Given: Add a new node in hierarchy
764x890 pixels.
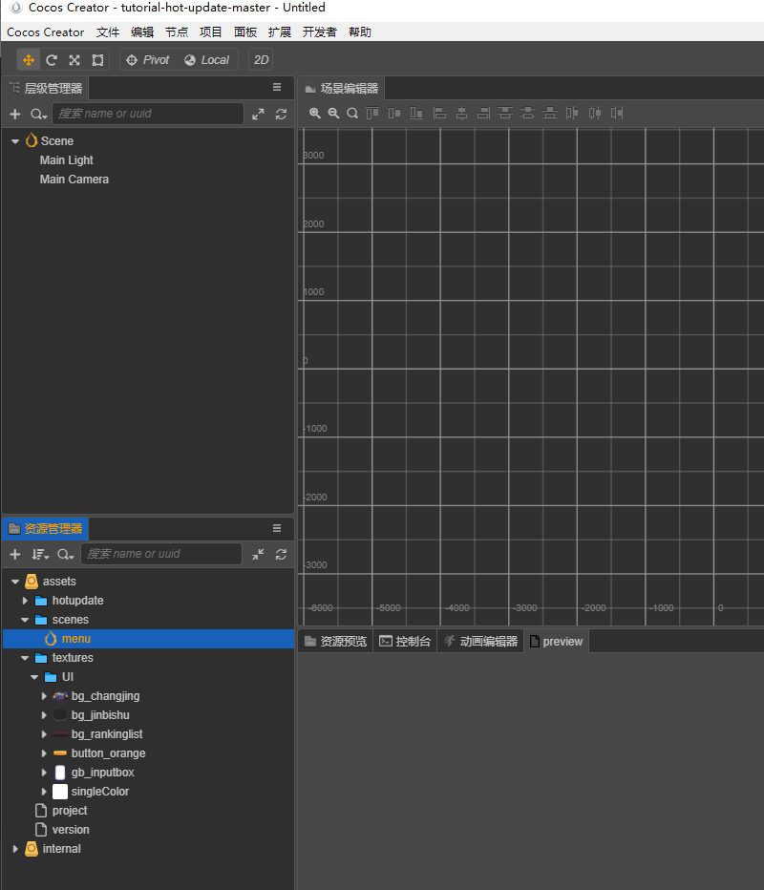Looking at the screenshot, I should pos(15,114).
